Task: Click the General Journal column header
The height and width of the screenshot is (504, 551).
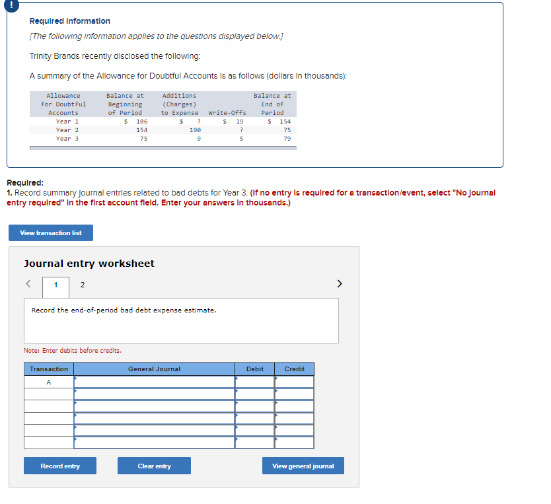Action: [154, 369]
